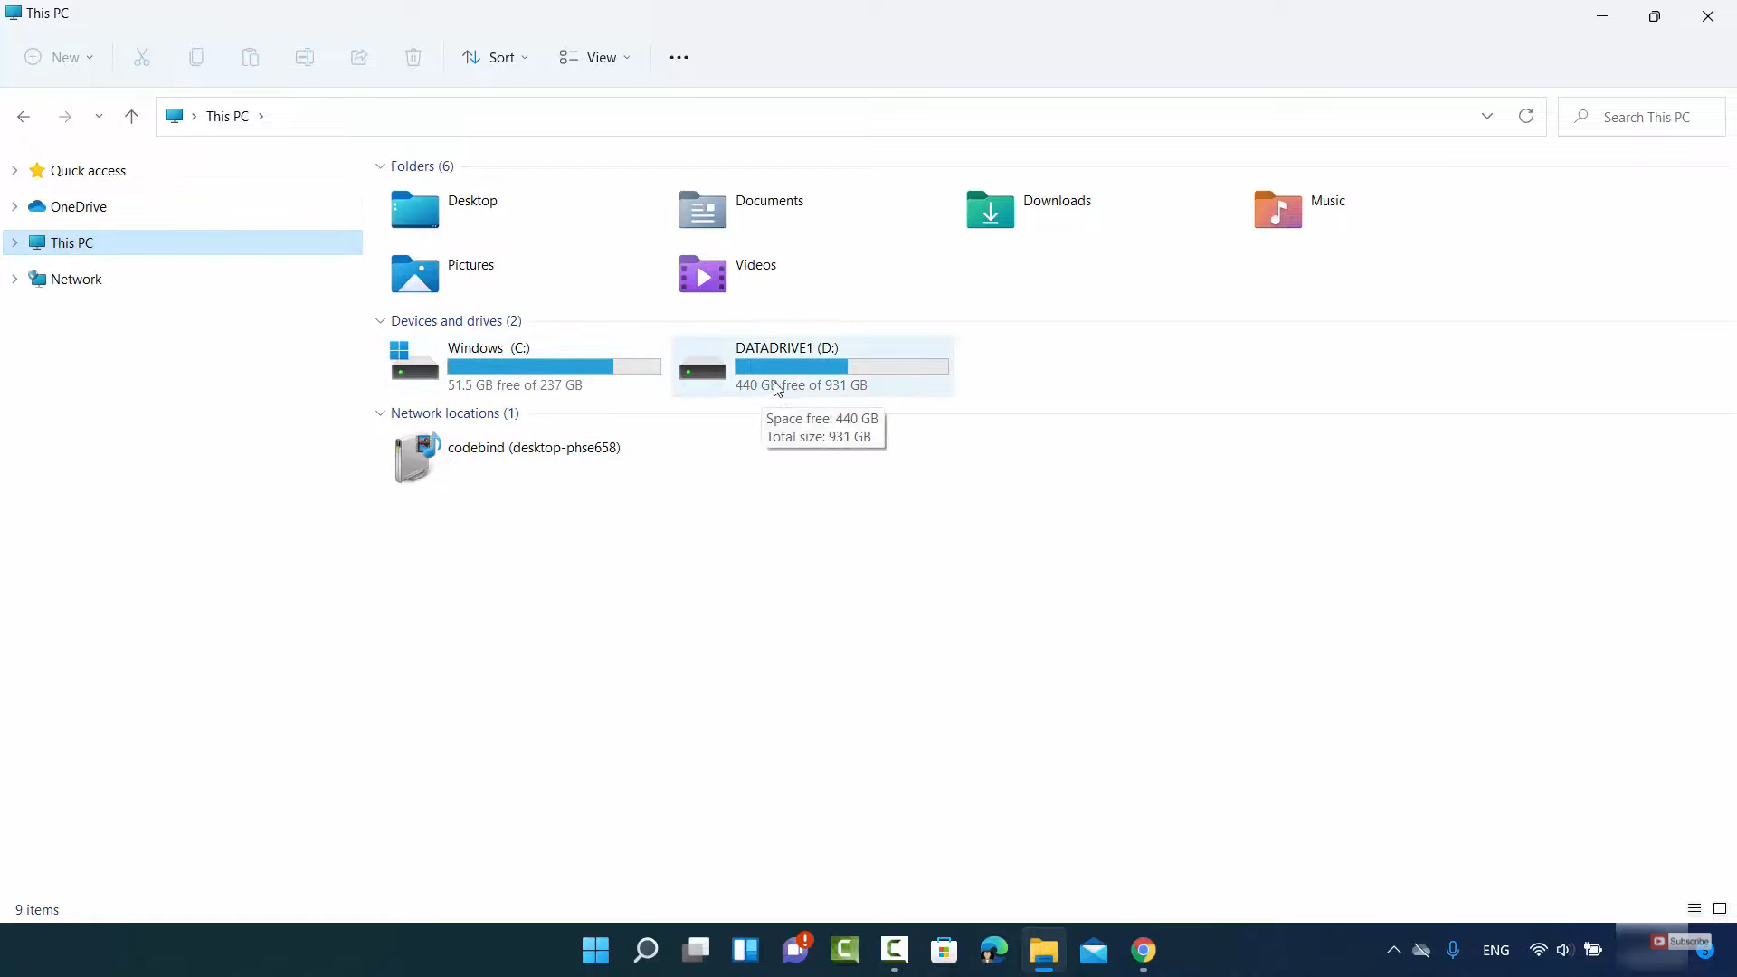Select Network in navigation pane
The height and width of the screenshot is (977, 1737).
pyautogui.click(x=76, y=279)
